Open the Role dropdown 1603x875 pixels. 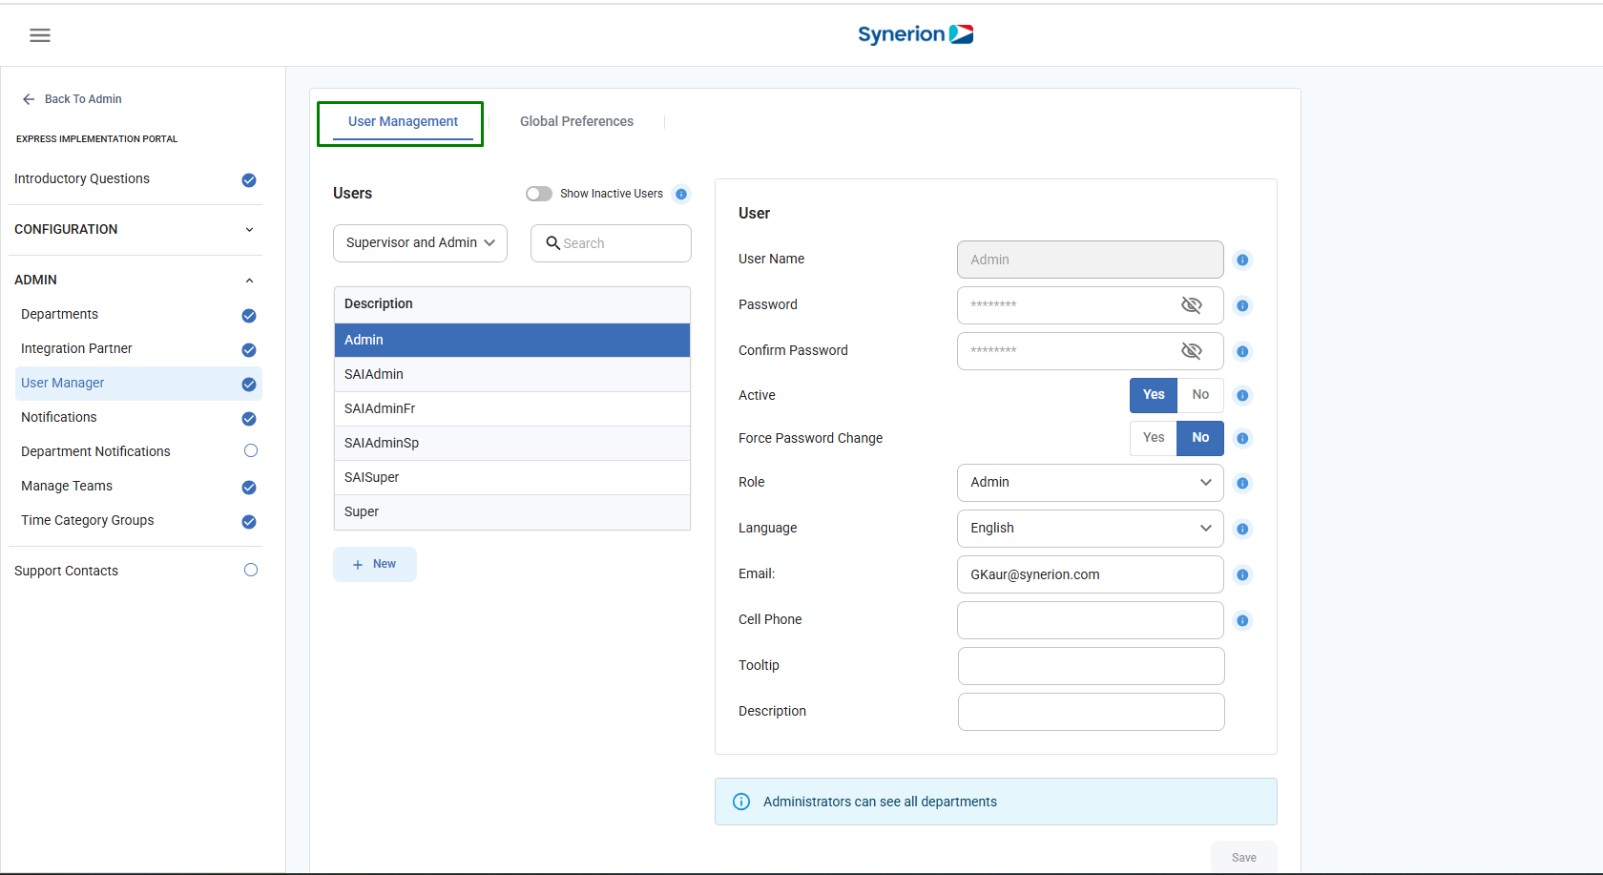click(x=1091, y=483)
